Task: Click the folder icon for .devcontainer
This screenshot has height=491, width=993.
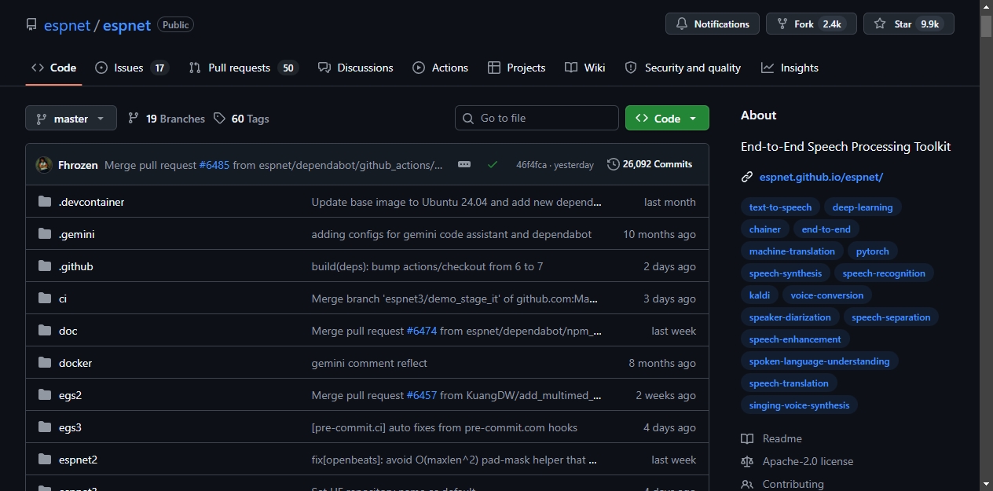Action: (45, 202)
